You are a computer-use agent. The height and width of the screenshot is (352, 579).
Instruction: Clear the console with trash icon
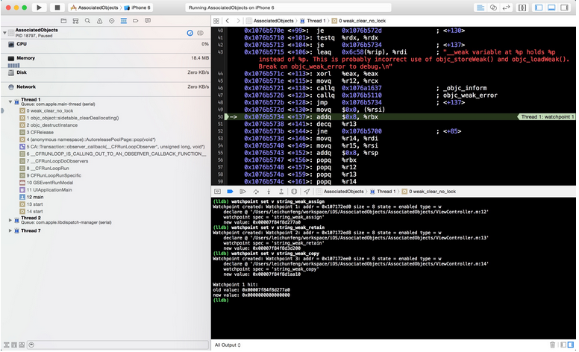tap(552, 345)
